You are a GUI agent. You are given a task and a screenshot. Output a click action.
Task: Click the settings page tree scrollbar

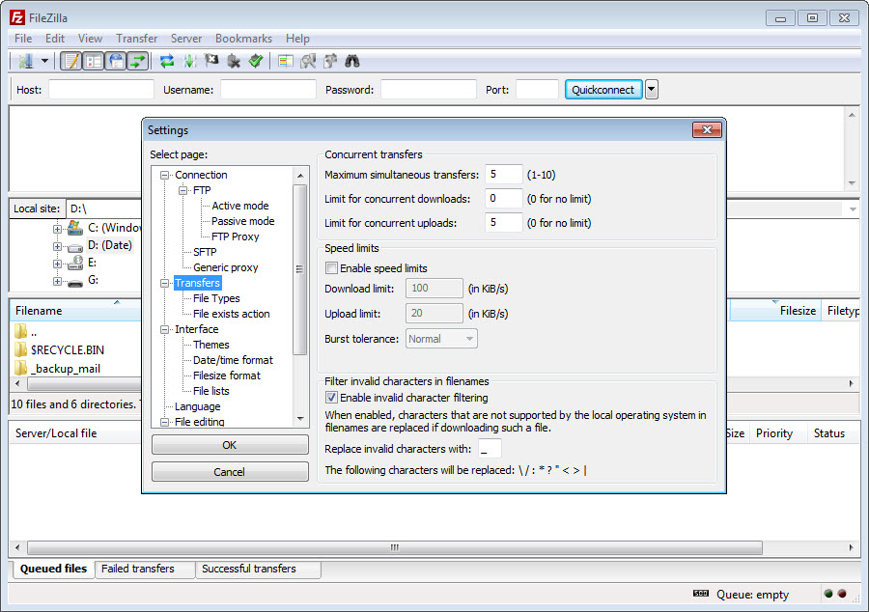[x=300, y=269]
